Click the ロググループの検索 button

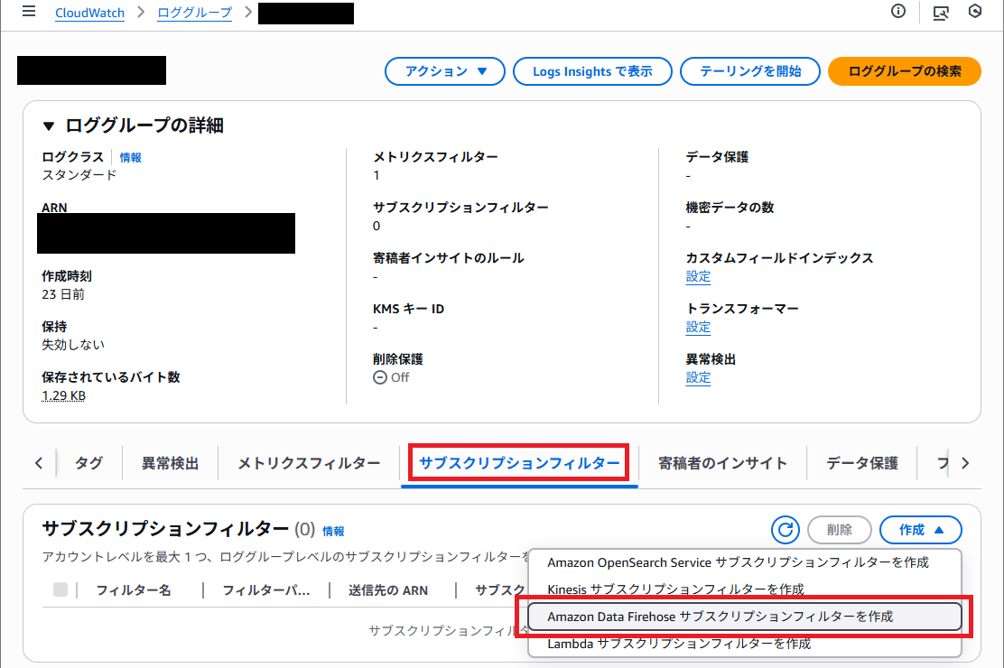[x=904, y=71]
